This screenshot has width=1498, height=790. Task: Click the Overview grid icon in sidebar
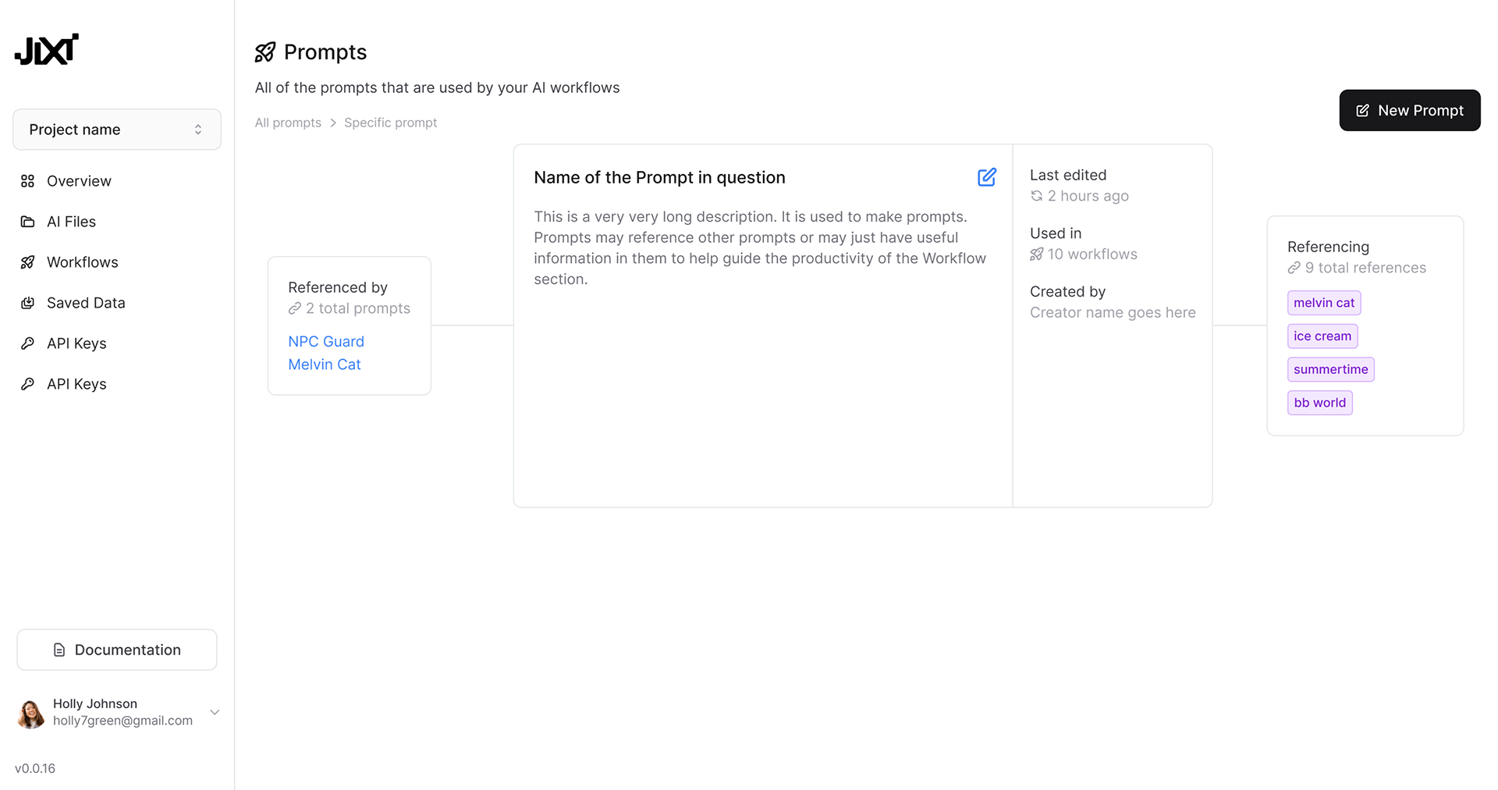(27, 181)
